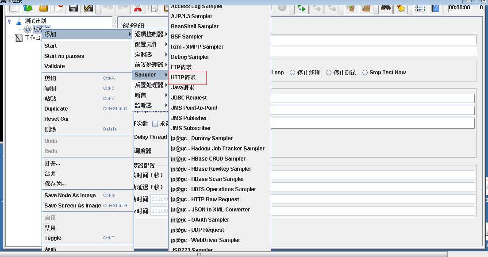Collapse the 测试计划 tree node handle
488x257 pixels.
pyautogui.click(x=10, y=21)
